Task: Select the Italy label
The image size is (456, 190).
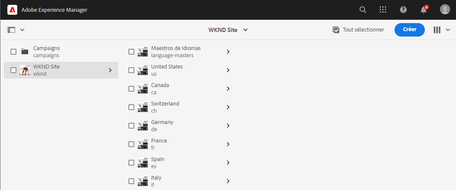Action: (x=156, y=177)
